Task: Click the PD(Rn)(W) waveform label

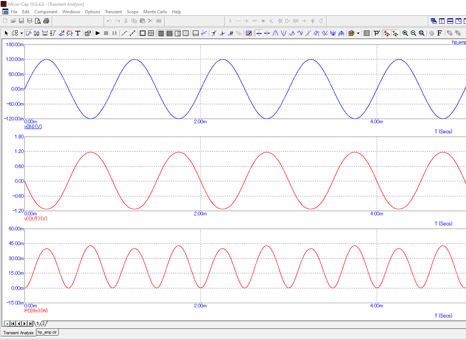Action: (x=36, y=311)
